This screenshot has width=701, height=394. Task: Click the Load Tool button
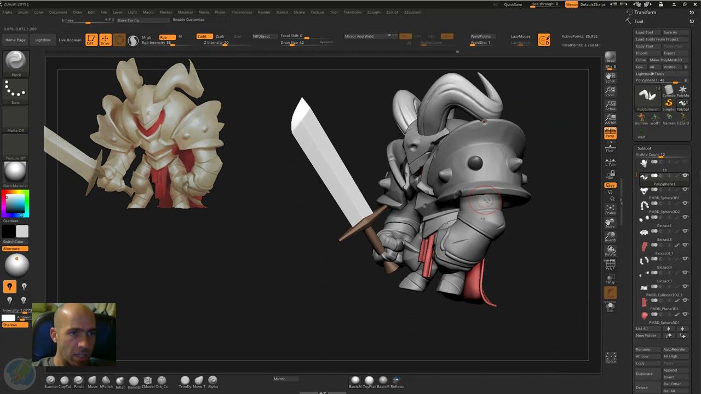tap(648, 32)
